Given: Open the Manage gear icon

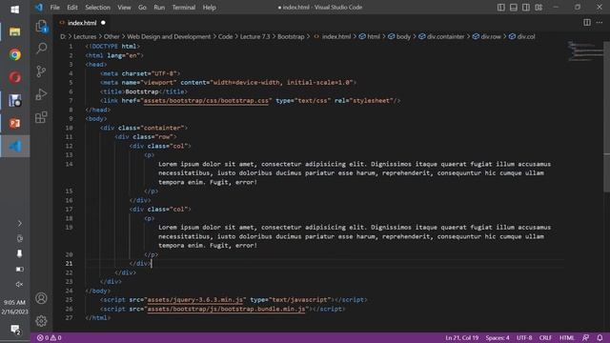Looking at the screenshot, I should 41,321.
